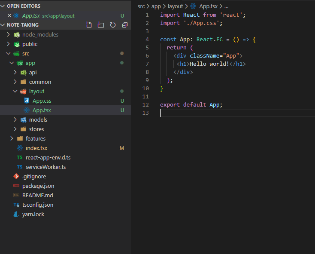Expand the common folder chevron
Viewport: 315px width, 254px height.
pos(15,82)
